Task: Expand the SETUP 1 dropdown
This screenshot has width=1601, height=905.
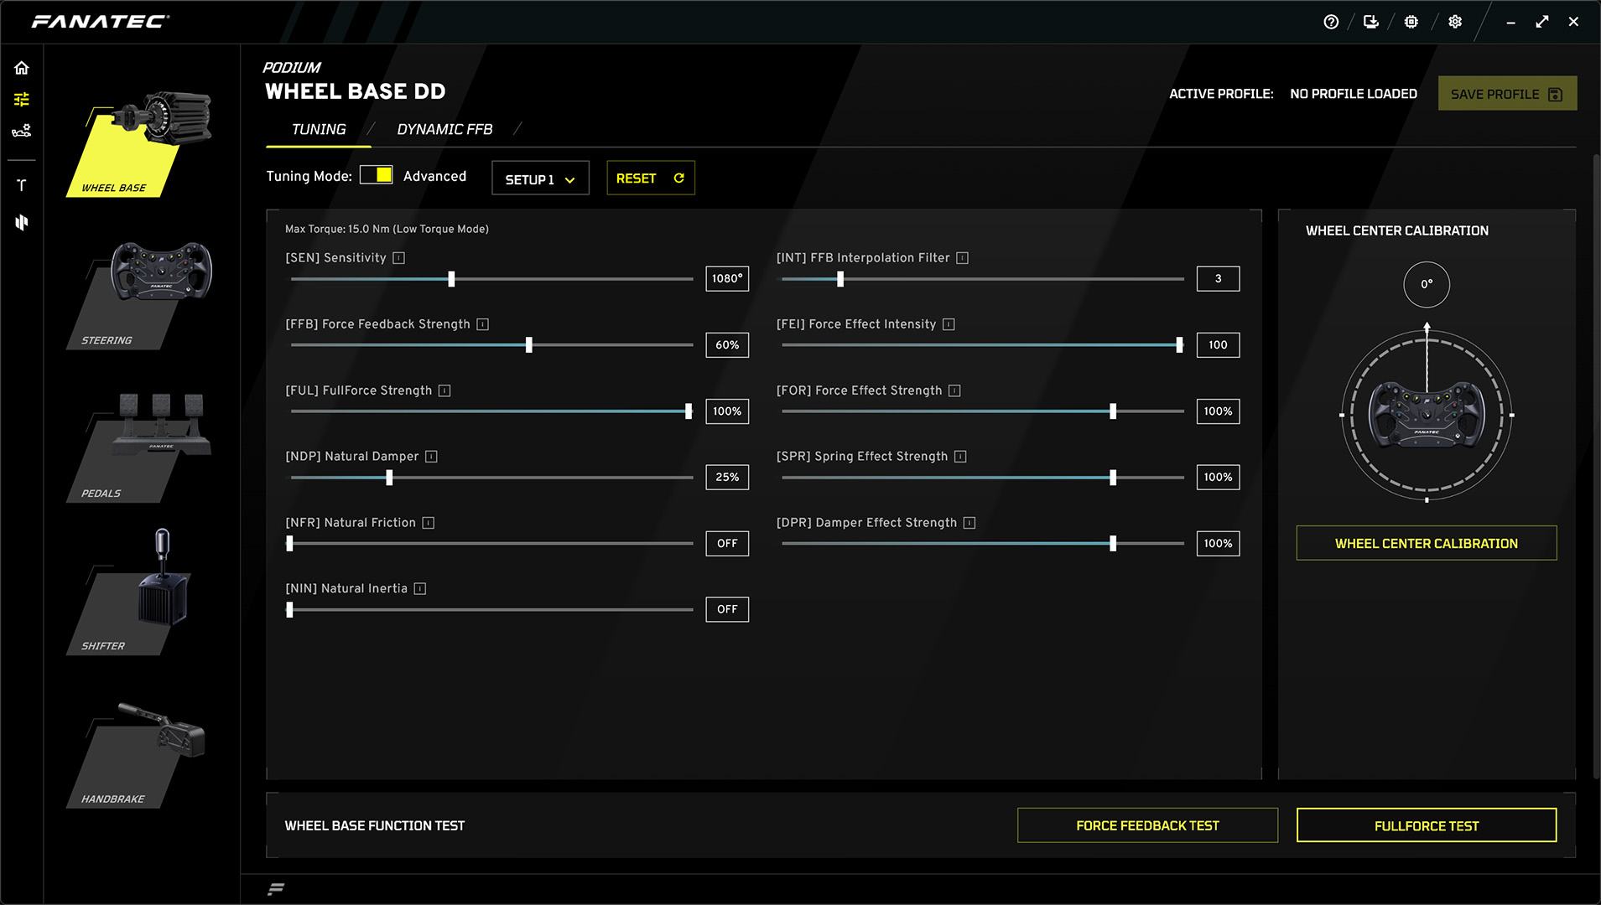Action: pyautogui.click(x=540, y=178)
